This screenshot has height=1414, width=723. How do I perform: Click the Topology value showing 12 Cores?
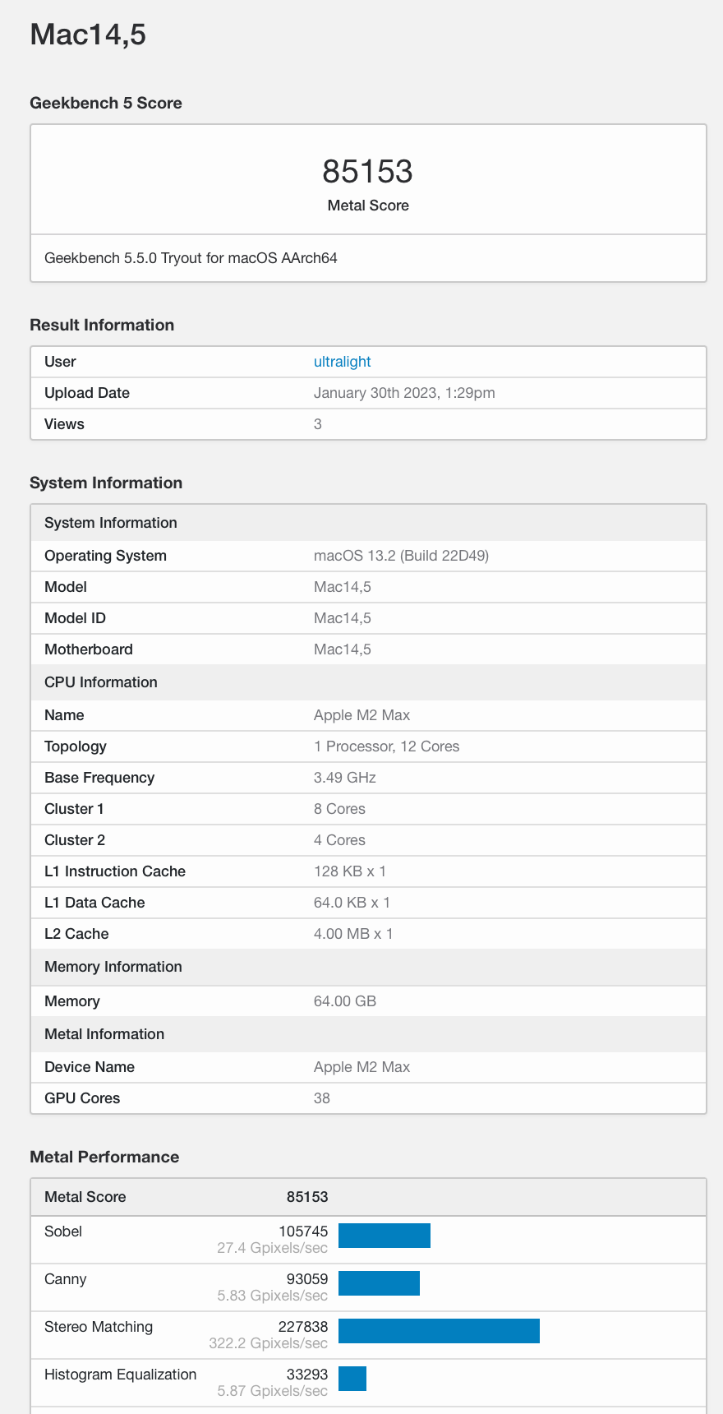click(386, 746)
